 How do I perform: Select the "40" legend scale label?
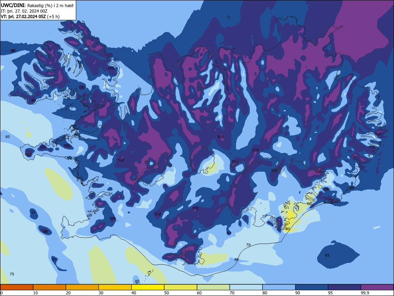(134, 293)
